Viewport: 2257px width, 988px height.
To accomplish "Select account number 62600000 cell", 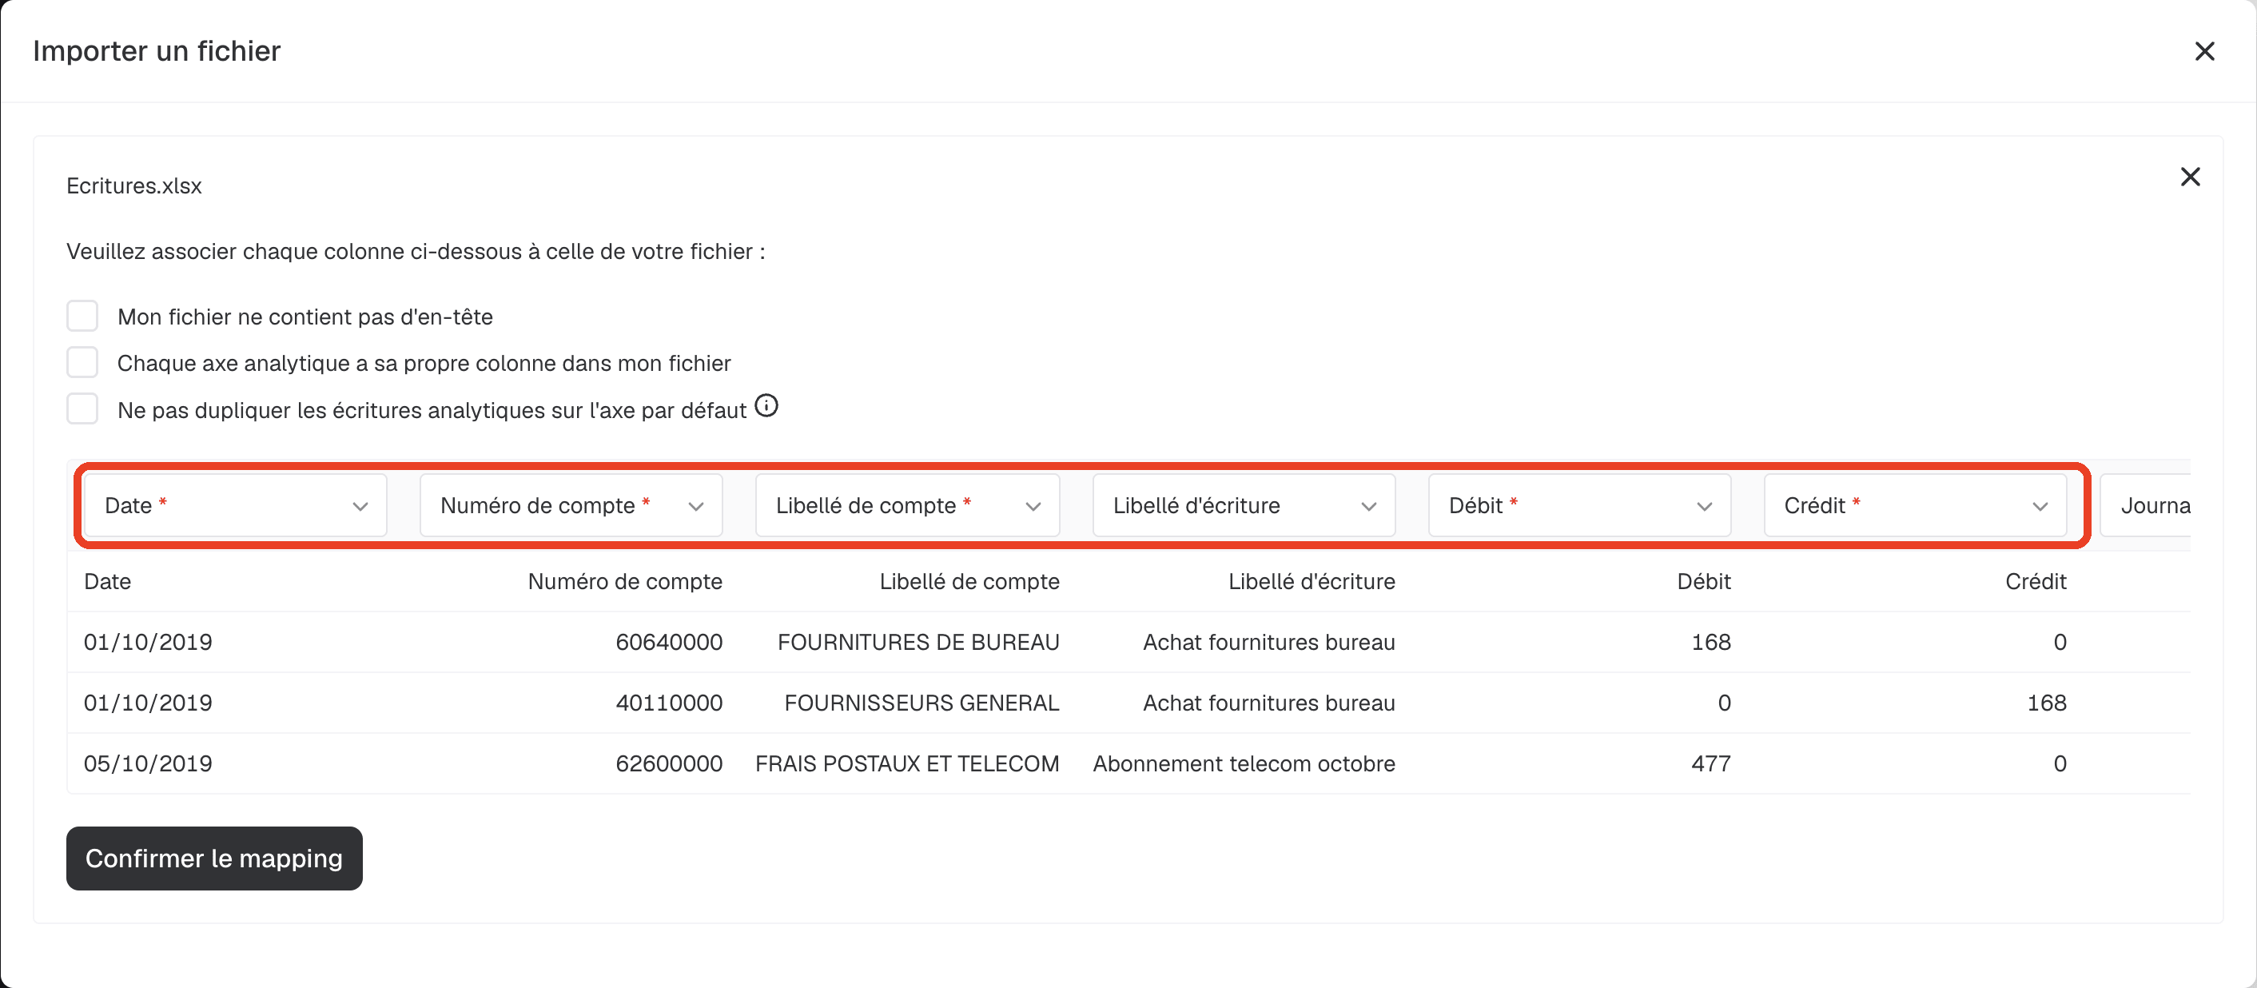I will point(668,763).
